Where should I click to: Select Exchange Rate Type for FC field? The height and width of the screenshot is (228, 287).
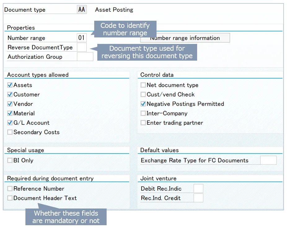pos(268,160)
